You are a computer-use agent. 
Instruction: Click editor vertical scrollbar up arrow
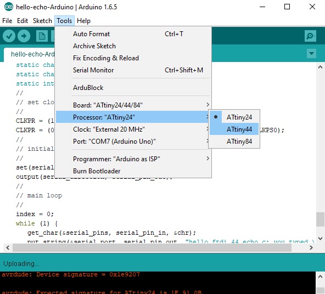coord(320,67)
